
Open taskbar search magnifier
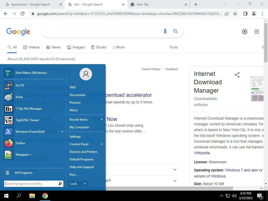coord(19,196)
